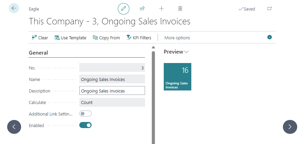Open KPI Filters
This screenshot has width=304, height=144.
tap(139, 38)
